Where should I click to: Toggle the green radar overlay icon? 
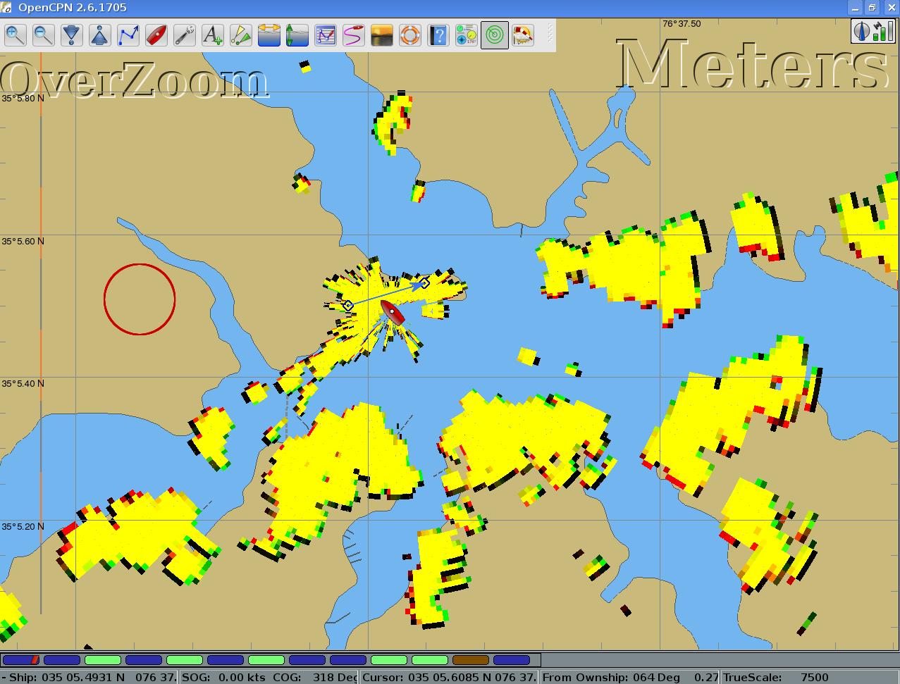tap(495, 35)
